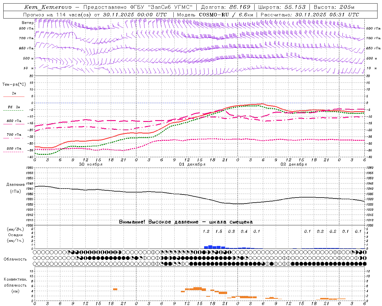Viewport: 382px width, 306px height.
Task: Click the Рассчитано: 30.11.2025 05:31 UTC text
Action: click(310, 15)
